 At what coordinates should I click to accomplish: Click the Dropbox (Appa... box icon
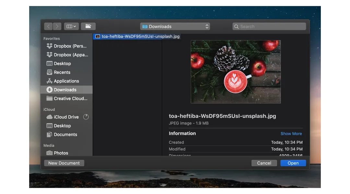click(x=49, y=55)
